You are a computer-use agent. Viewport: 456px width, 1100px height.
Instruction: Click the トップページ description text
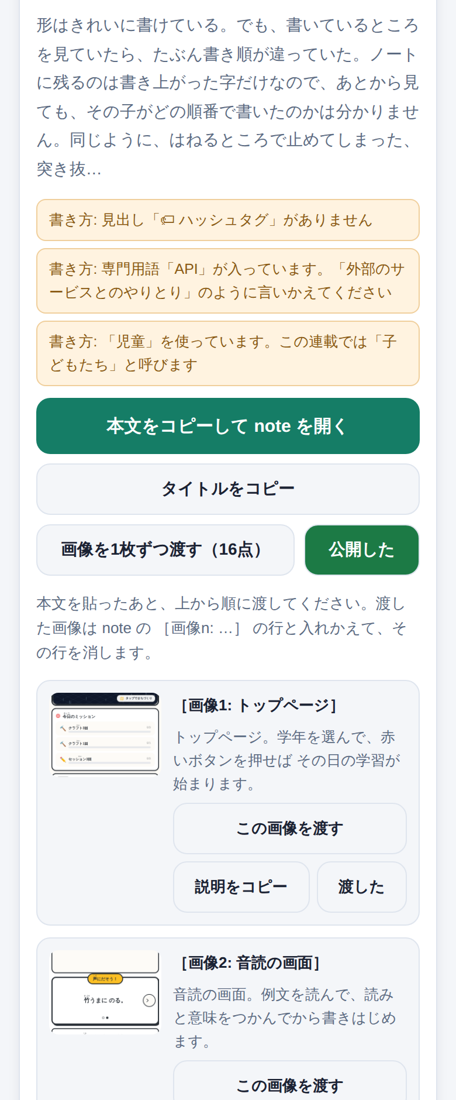click(286, 761)
